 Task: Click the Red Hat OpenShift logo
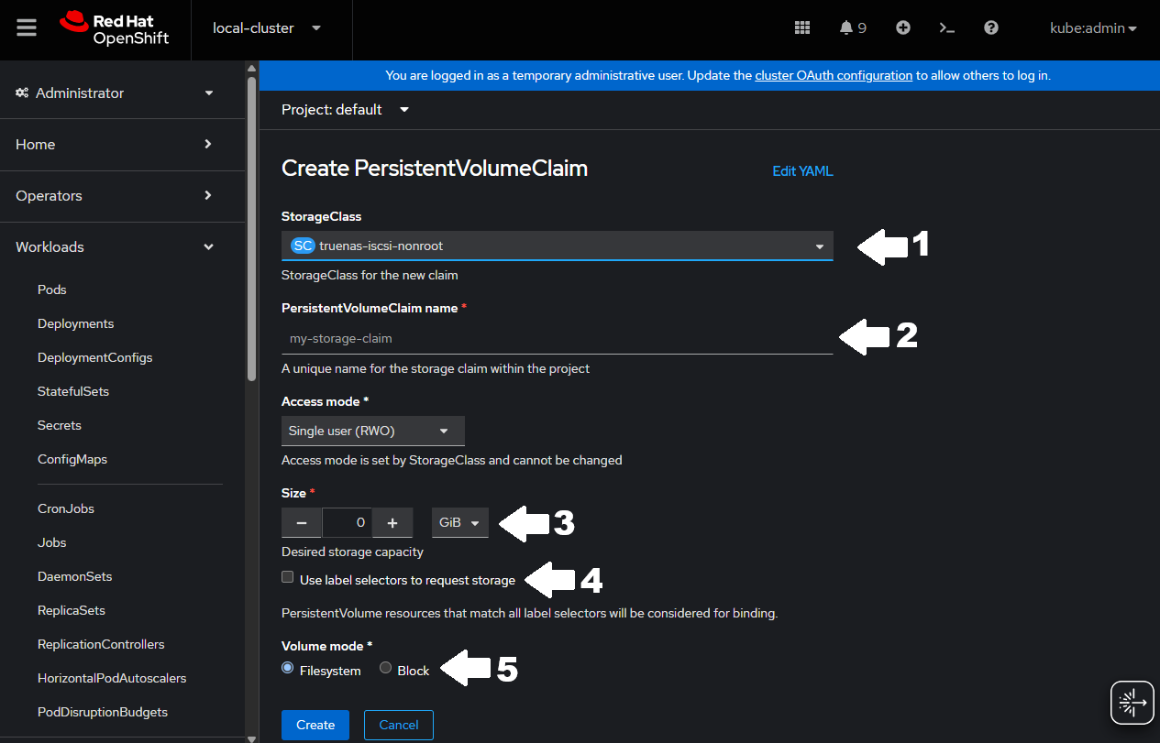tap(115, 27)
